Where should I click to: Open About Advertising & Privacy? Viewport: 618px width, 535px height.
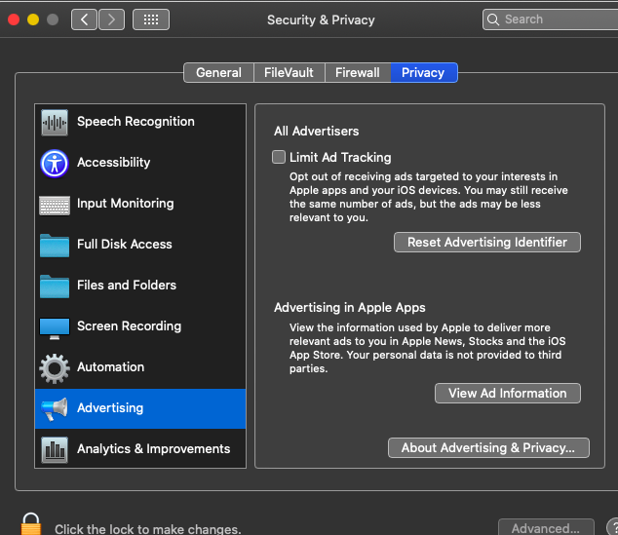click(x=488, y=447)
